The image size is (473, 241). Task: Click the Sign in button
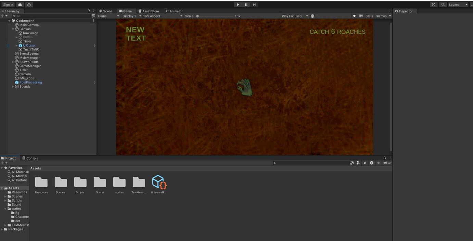[x=8, y=5]
